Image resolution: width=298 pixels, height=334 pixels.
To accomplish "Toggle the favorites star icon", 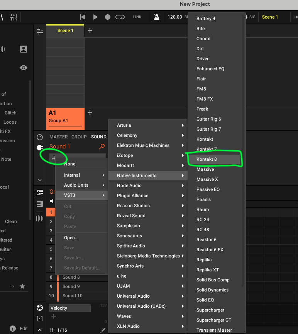I will point(22,286).
